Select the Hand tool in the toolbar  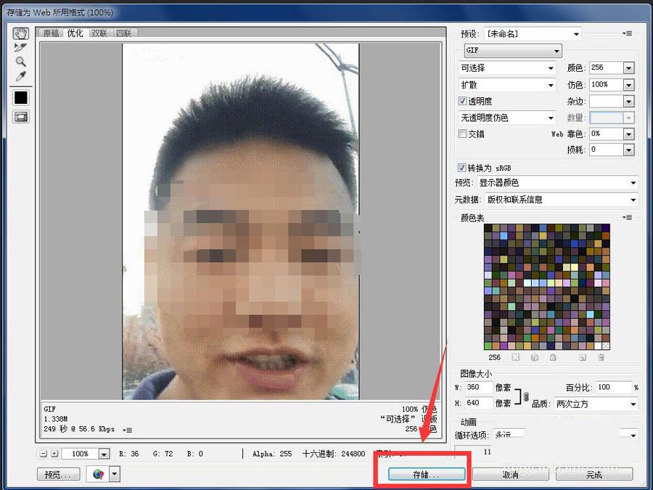tap(20, 33)
